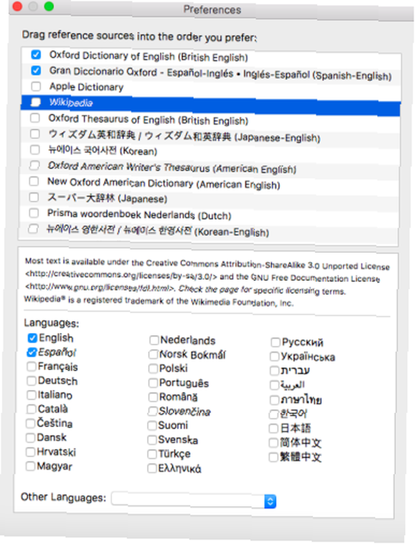The width and height of the screenshot is (415, 544).
Task: Enable the Thai (ภาษาไทย) language
Action: [274, 400]
